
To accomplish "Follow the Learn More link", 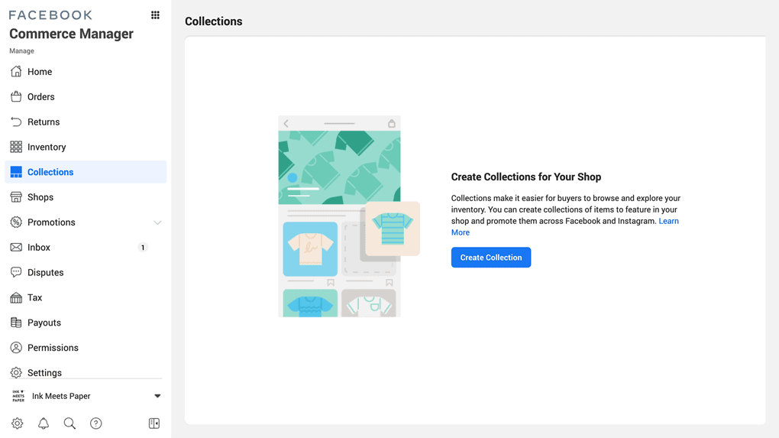I will (565, 227).
